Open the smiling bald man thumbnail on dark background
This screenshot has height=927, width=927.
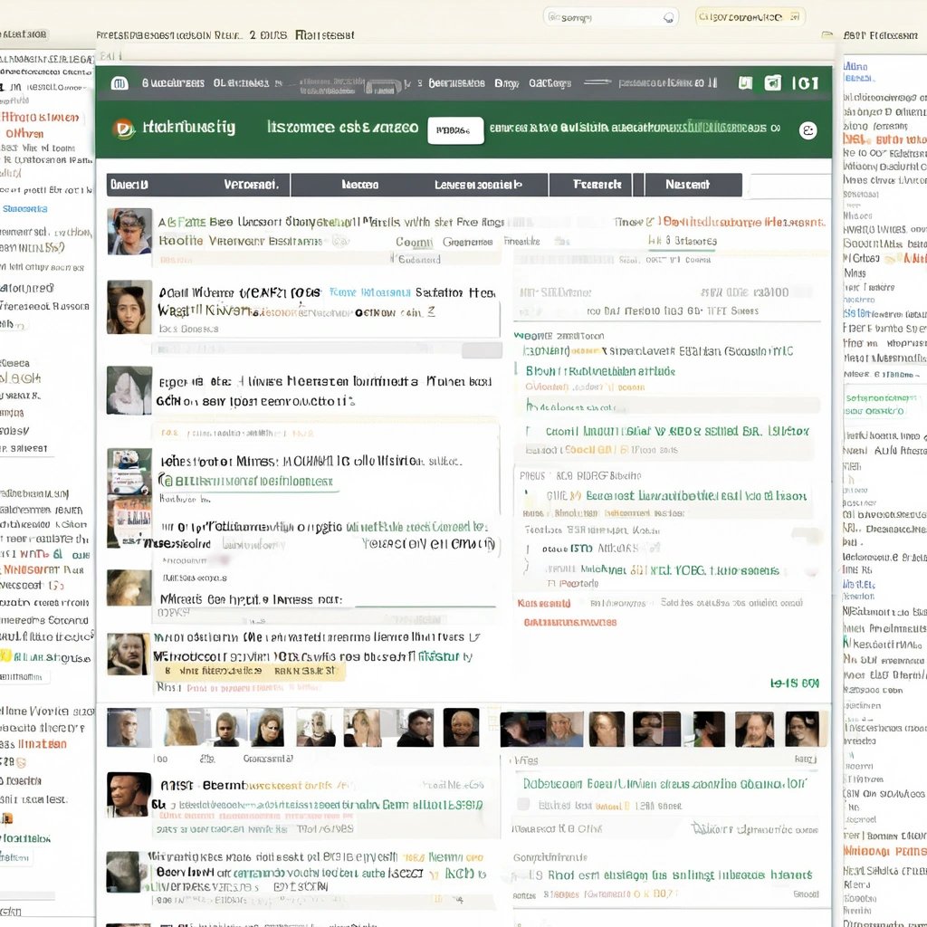point(461,727)
